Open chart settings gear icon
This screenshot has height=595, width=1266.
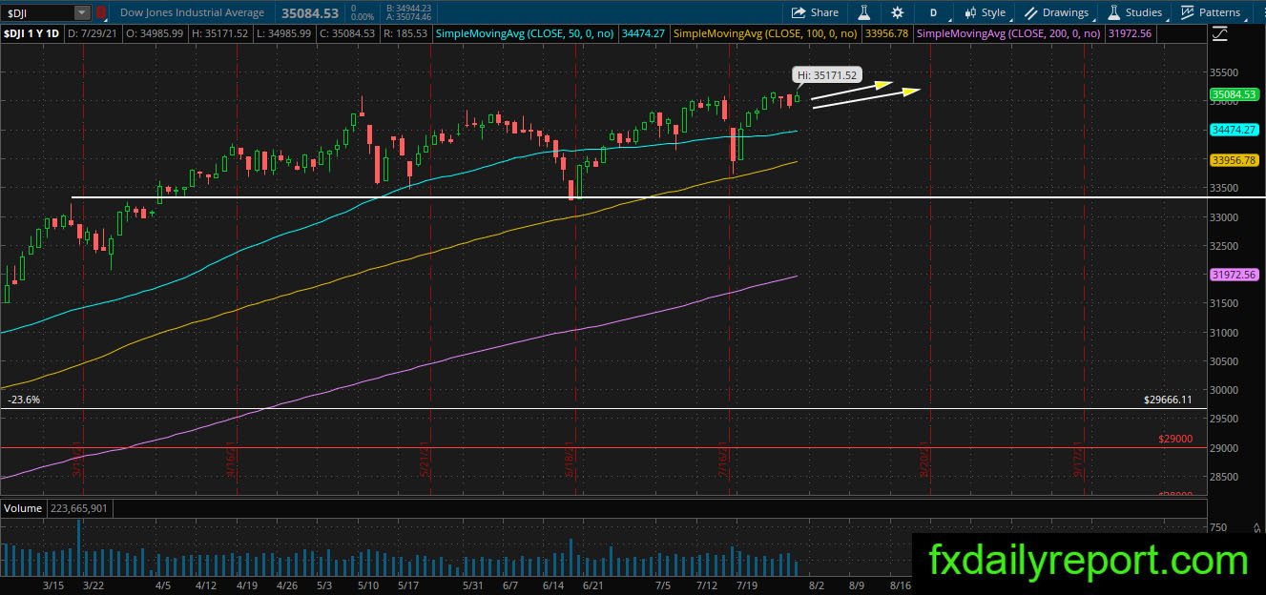[897, 12]
